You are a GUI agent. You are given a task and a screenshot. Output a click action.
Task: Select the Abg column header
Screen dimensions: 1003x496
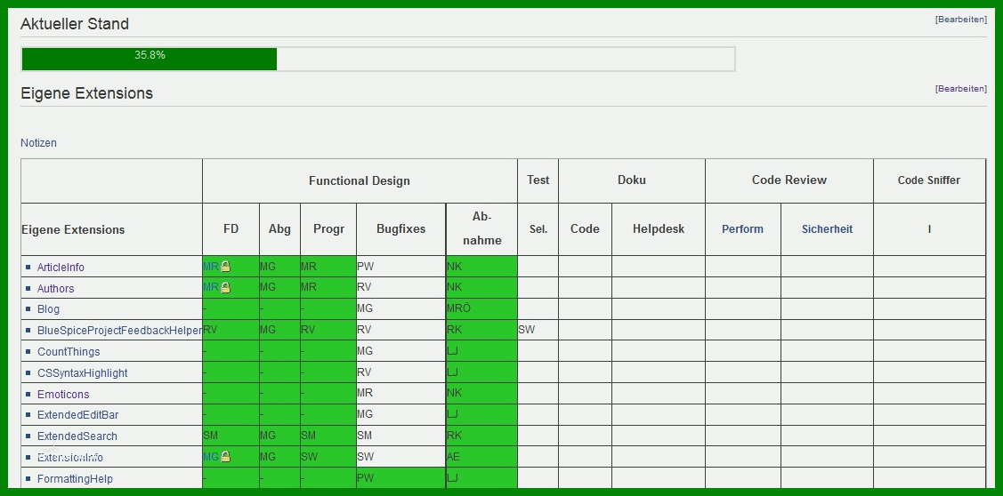[279, 229]
